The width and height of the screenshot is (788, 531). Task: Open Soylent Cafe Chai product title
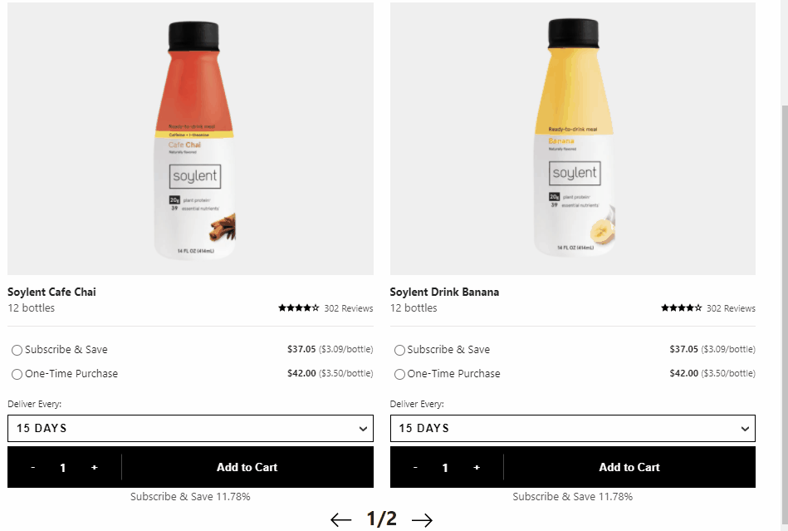51,292
